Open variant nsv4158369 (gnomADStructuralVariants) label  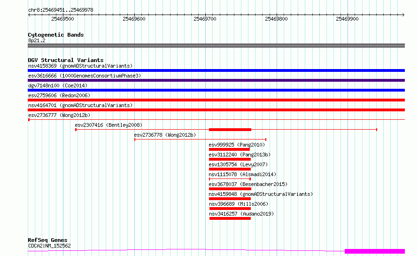(80, 66)
